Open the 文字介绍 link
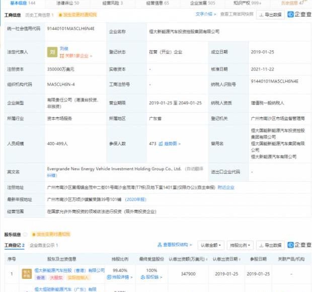Image resolution: width=312 pixels, height=292 pixels. (x=206, y=14)
